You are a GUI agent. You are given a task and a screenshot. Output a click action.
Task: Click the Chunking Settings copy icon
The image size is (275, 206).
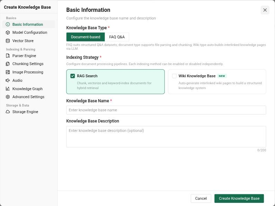[8, 64]
